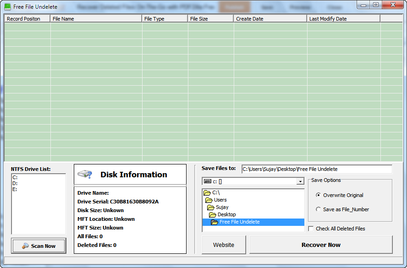Open the Website button
This screenshot has height=268, width=407.
tap(224, 245)
